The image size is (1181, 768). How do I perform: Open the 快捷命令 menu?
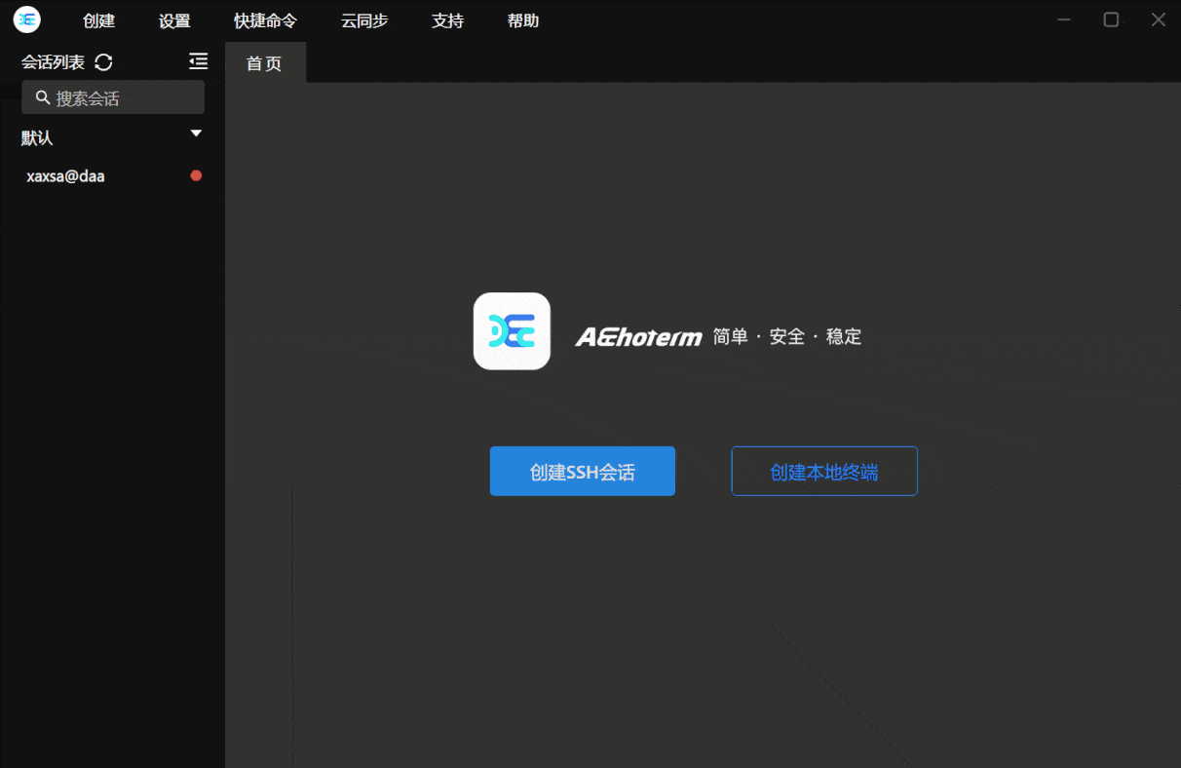(265, 20)
